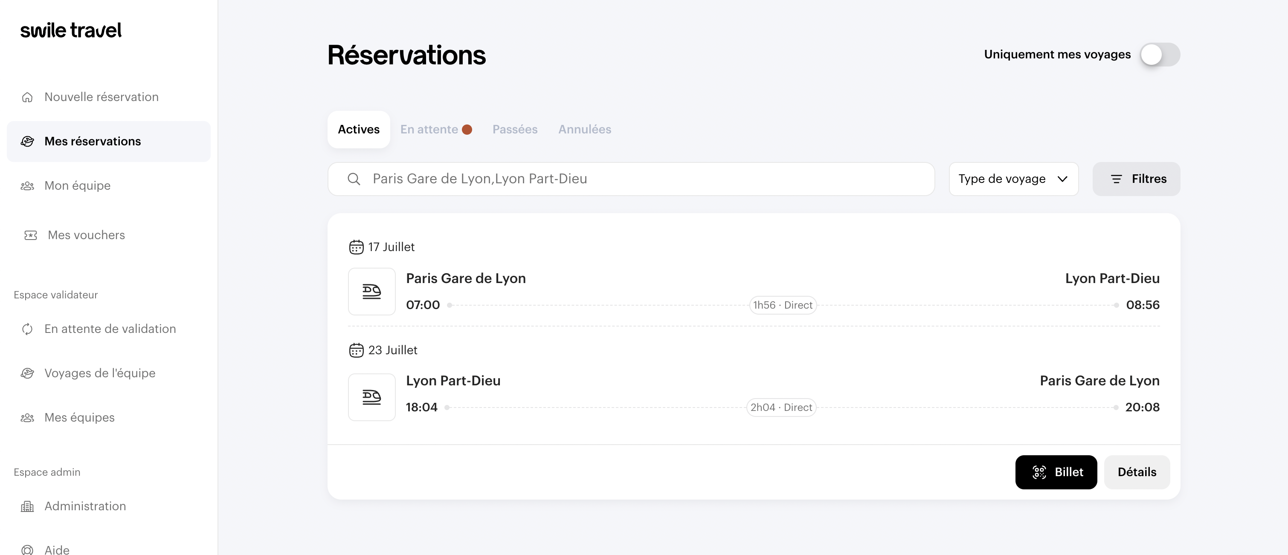Click the globe icon beside Mes réservations
This screenshot has width=1288, height=555.
coord(27,142)
